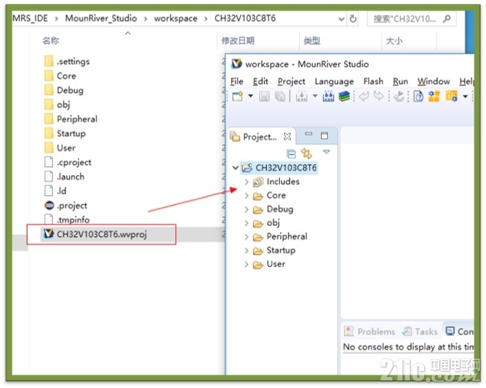Click the Explorer refresh button

click(x=353, y=19)
